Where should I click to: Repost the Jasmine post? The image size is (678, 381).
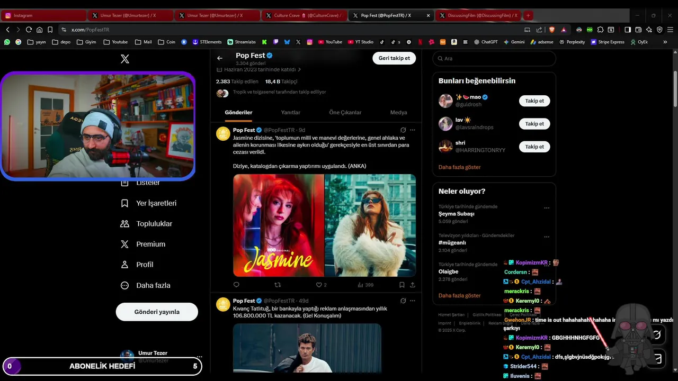pyautogui.click(x=278, y=285)
